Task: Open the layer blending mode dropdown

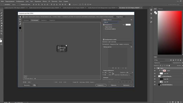Action: pos(163,63)
